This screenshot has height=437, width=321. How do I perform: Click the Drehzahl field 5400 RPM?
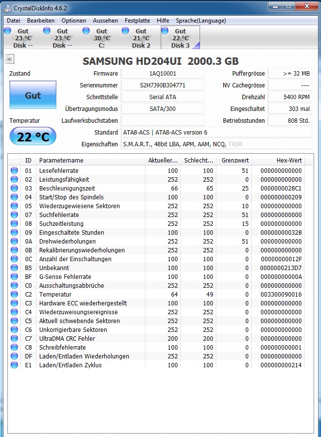coord(290,97)
